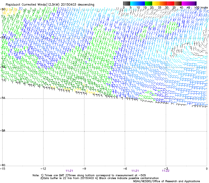This screenshot has width=209, height=183.
Task: Select the red 30–35 knots legend swatch
Action: 171,3
